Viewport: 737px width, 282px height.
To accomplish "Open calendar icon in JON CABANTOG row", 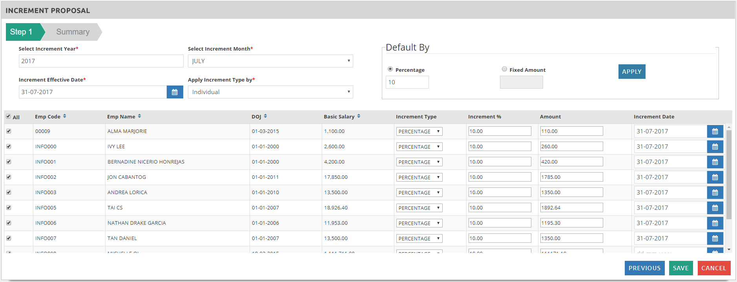I will click(715, 177).
